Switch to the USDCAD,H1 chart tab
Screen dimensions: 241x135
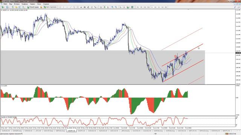[x=114, y=131]
